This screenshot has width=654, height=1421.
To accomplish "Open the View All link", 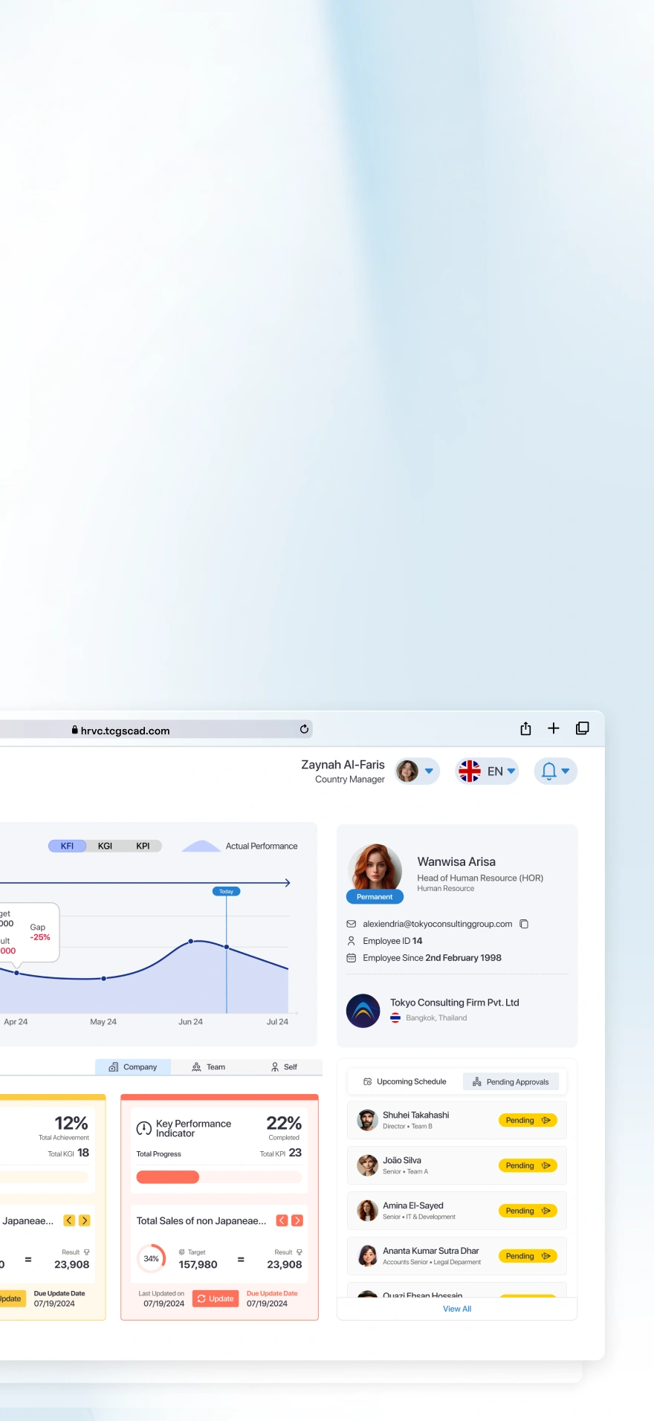I will point(457,1309).
